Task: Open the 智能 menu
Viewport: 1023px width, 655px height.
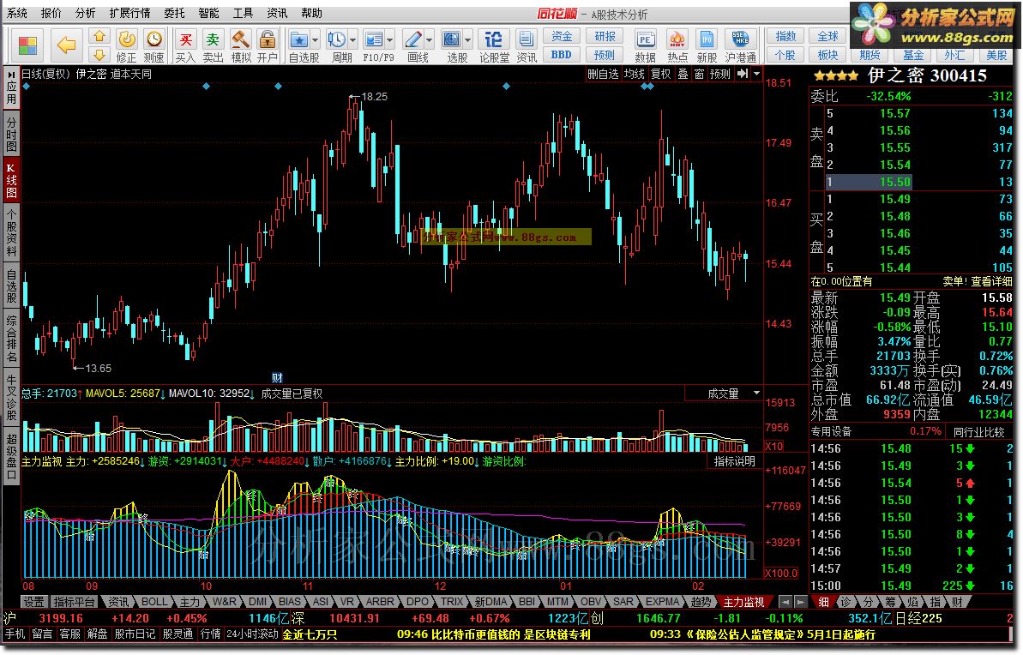Action: [208, 13]
